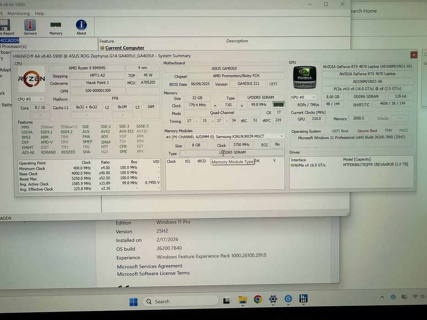Image resolution: width=427 pixels, height=320 pixels.
Task: Click the 779.4 MHz memory clock
Action: 197,105
